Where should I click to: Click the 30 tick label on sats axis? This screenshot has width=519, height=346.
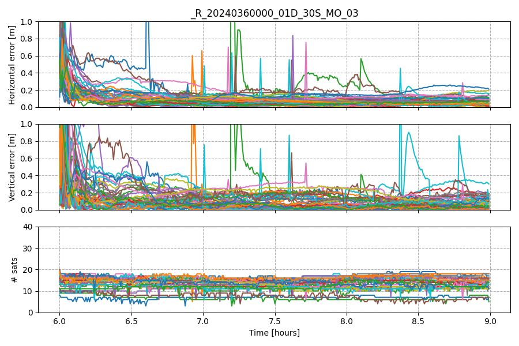(28, 249)
